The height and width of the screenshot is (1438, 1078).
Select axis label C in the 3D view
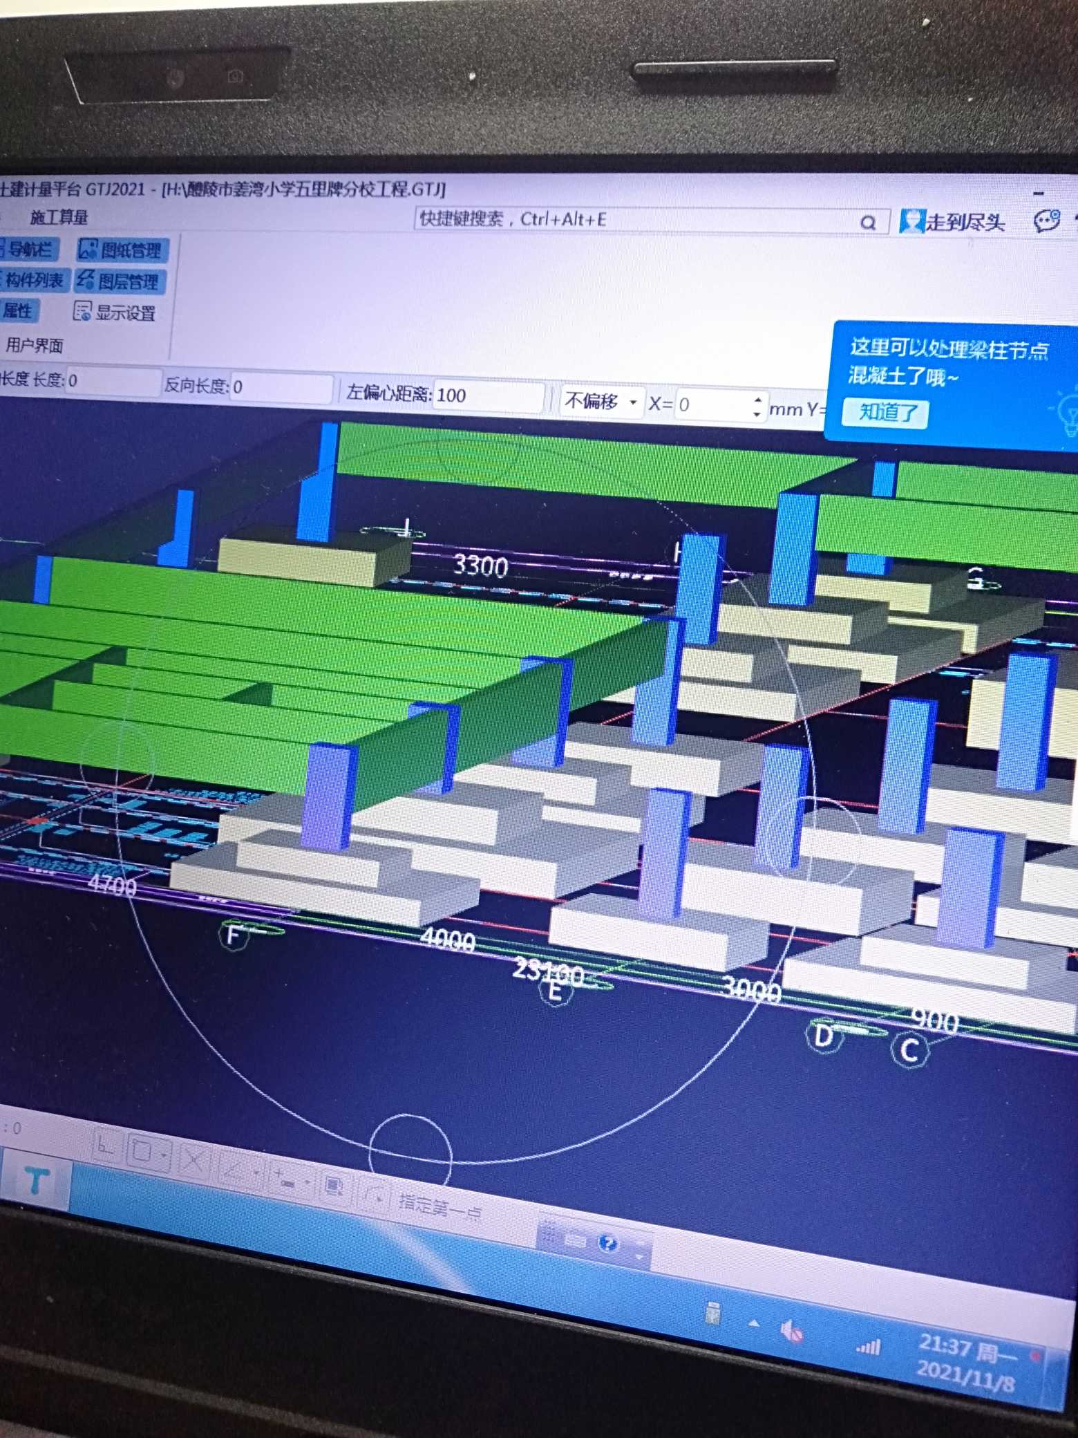pyautogui.click(x=909, y=1050)
